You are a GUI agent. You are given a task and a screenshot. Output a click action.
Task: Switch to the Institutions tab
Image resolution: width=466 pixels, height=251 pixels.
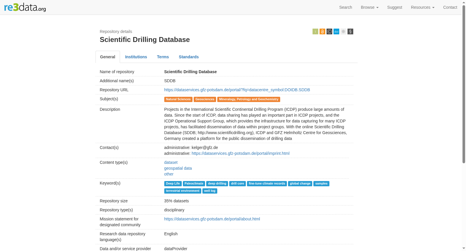(x=136, y=57)
